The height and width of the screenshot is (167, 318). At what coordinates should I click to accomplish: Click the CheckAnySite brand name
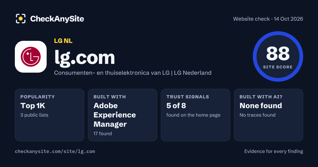(x=57, y=19)
